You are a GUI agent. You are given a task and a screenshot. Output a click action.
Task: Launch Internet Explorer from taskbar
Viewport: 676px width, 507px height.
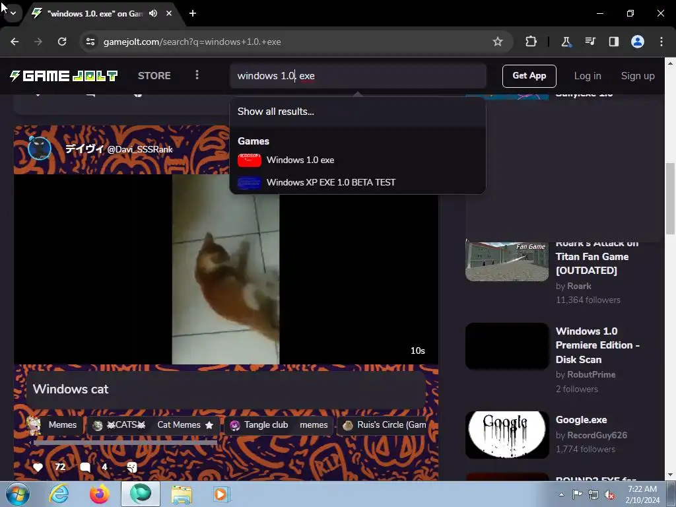click(59, 494)
